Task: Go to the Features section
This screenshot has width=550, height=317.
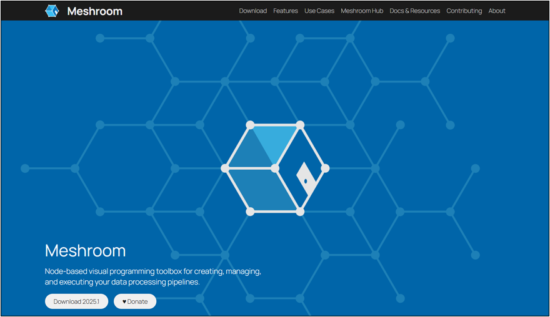Action: coord(286,11)
